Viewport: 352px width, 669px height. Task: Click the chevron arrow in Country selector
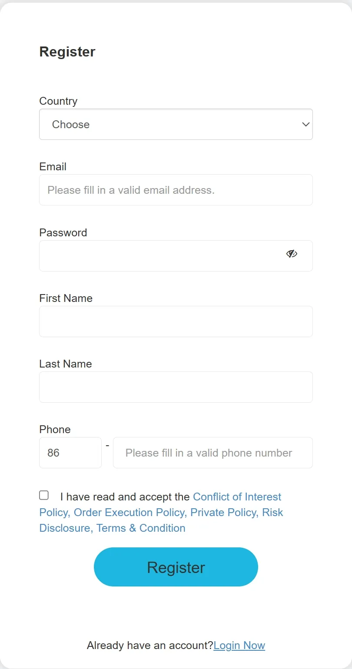[306, 124]
